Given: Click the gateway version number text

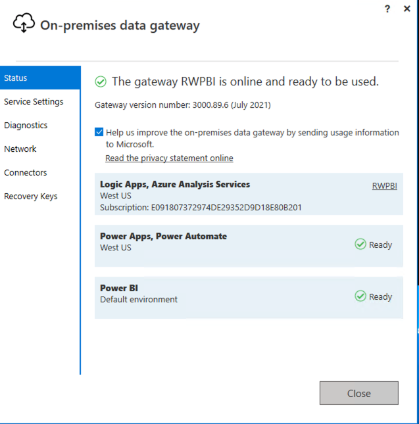Looking at the screenshot, I should point(183,105).
